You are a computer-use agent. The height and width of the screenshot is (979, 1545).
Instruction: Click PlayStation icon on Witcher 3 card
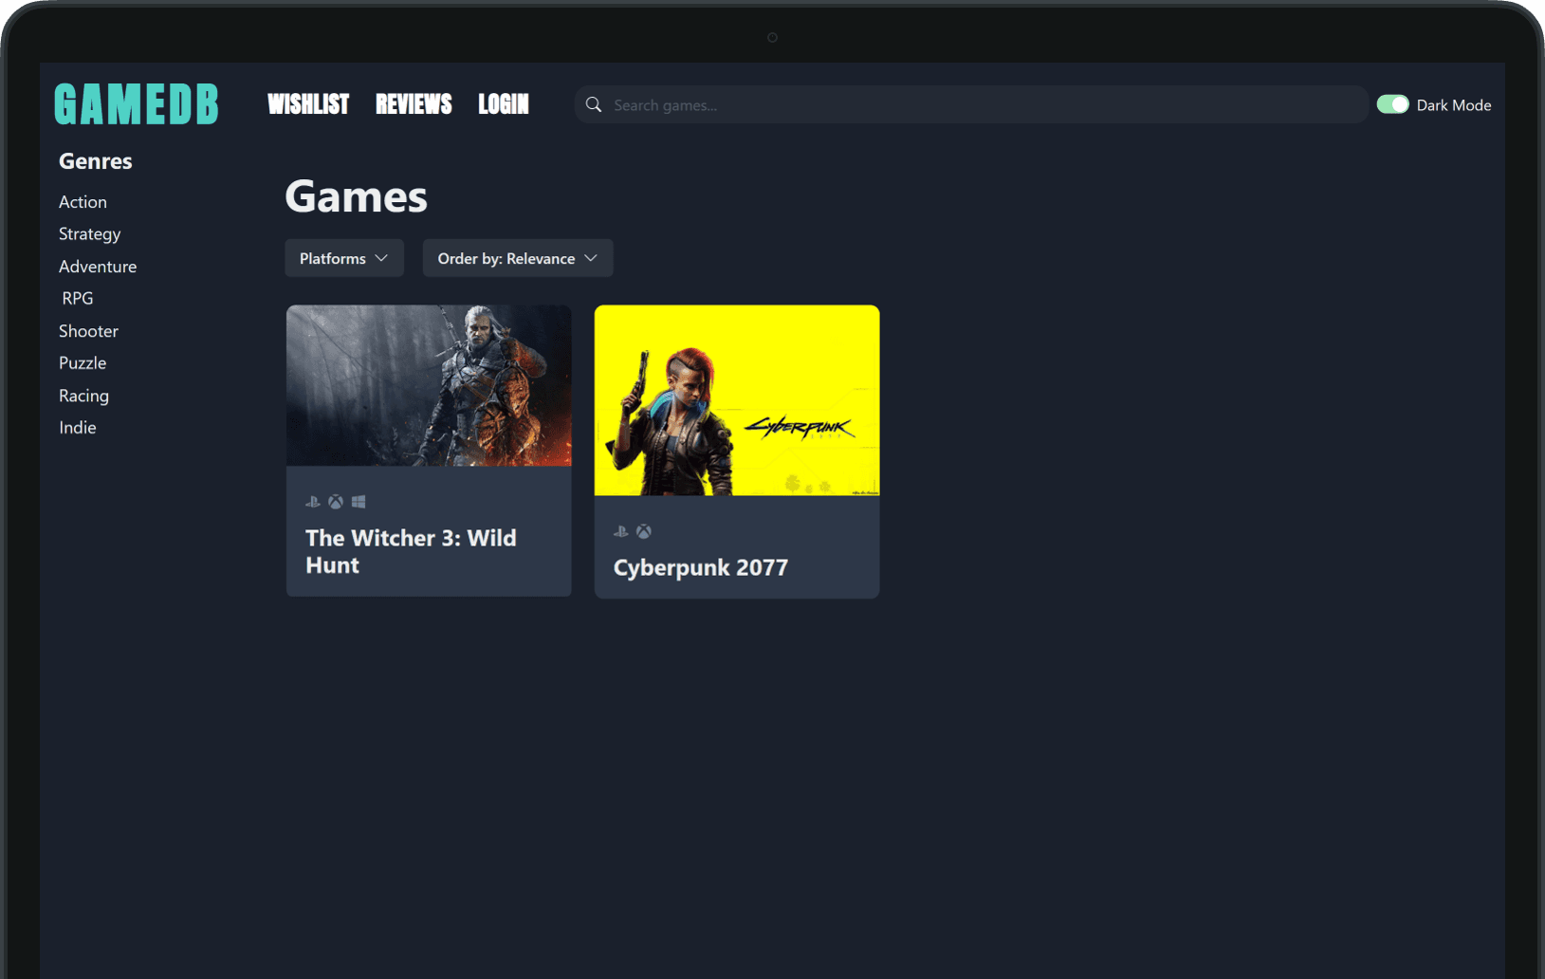pos(313,502)
